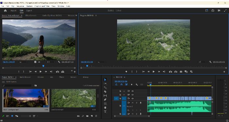Viewport: 229px width, 122px height.
Task: Select the Ripple Edit tool
Action: pos(105,88)
